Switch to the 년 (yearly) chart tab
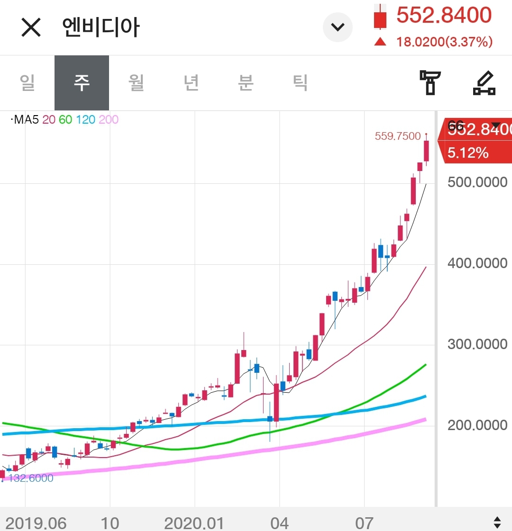Viewport: 512px width, 531px height. point(191,82)
